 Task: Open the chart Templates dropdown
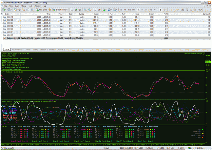pyautogui.click(x=115, y=10)
